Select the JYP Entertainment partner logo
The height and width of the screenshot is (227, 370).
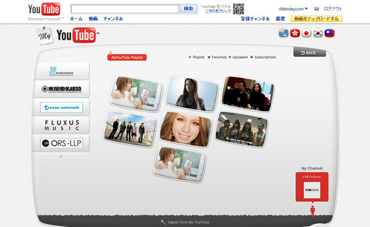tap(61, 71)
